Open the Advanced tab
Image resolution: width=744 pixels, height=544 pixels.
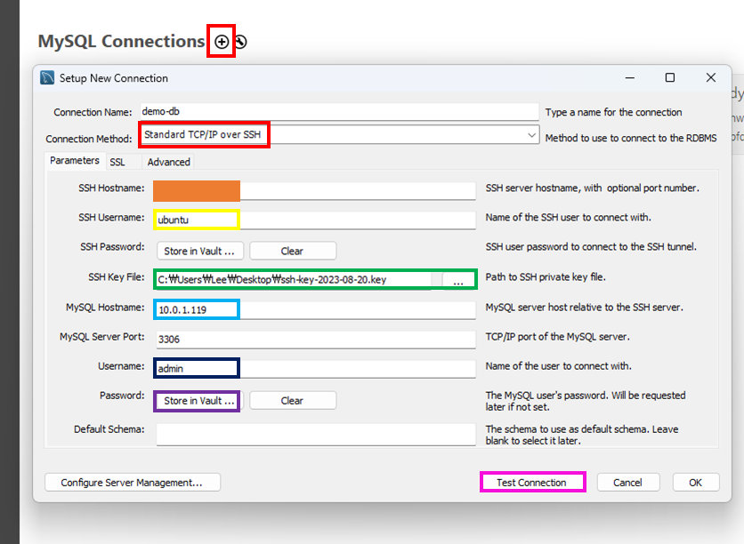(x=168, y=162)
